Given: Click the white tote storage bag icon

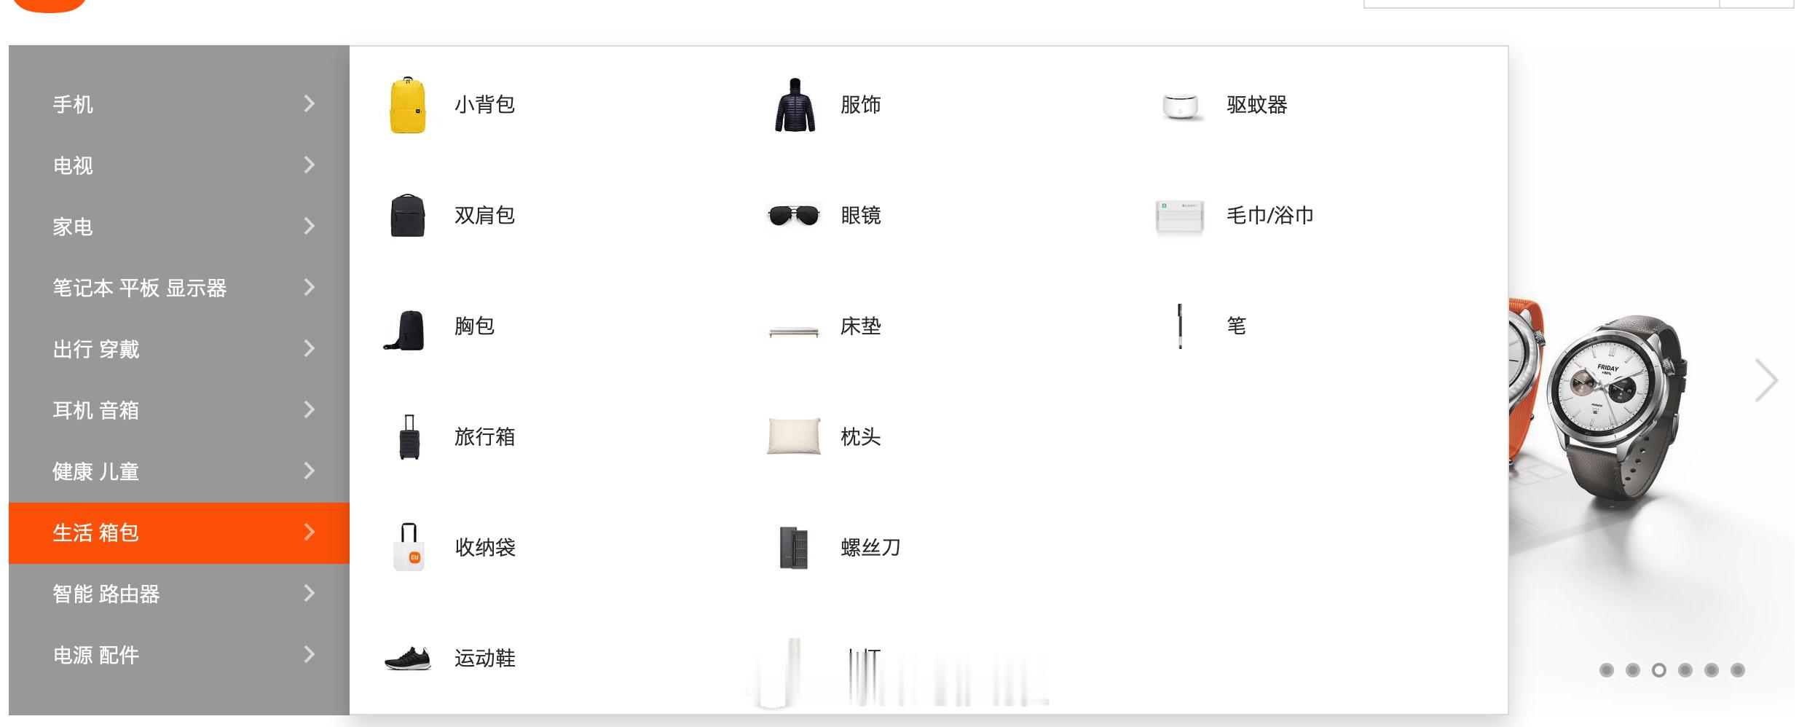Looking at the screenshot, I should coord(409,547).
